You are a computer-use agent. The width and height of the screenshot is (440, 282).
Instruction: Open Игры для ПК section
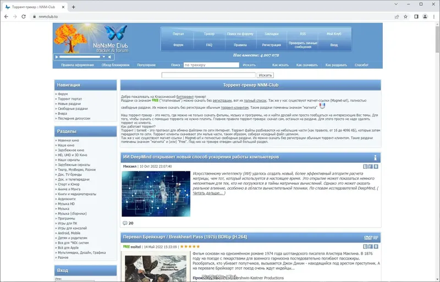point(67,223)
